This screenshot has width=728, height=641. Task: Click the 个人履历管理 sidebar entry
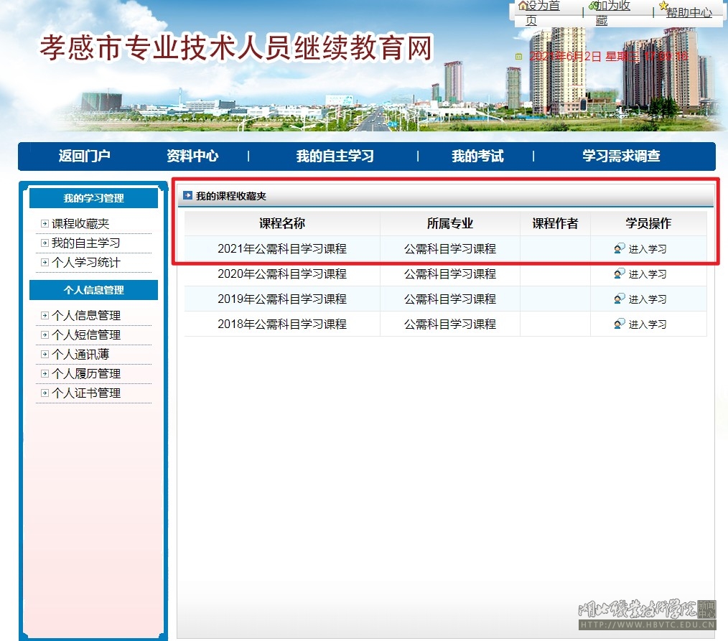tap(85, 374)
